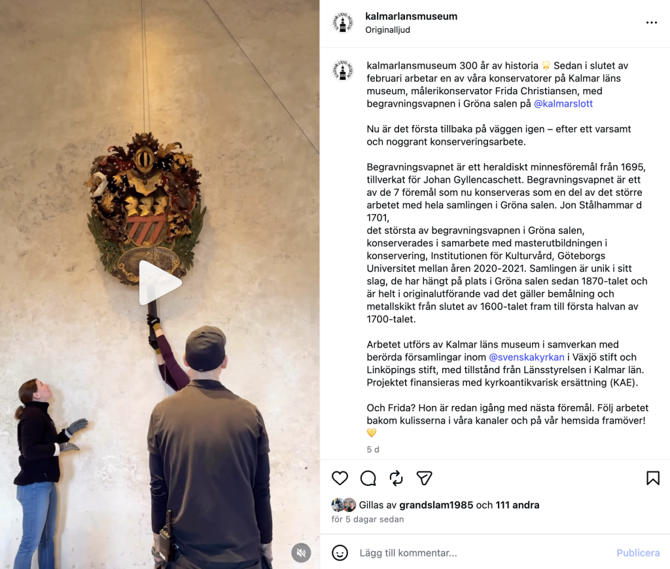Image resolution: width=670 pixels, height=569 pixels.
Task: Share post with the paper plane icon
Action: [x=424, y=478]
